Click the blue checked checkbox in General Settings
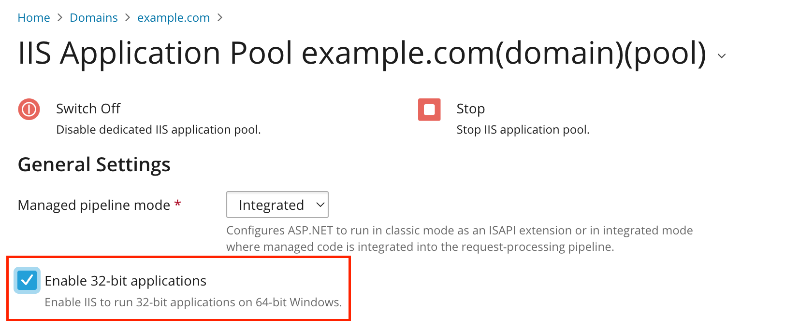785x328 pixels. tap(27, 280)
